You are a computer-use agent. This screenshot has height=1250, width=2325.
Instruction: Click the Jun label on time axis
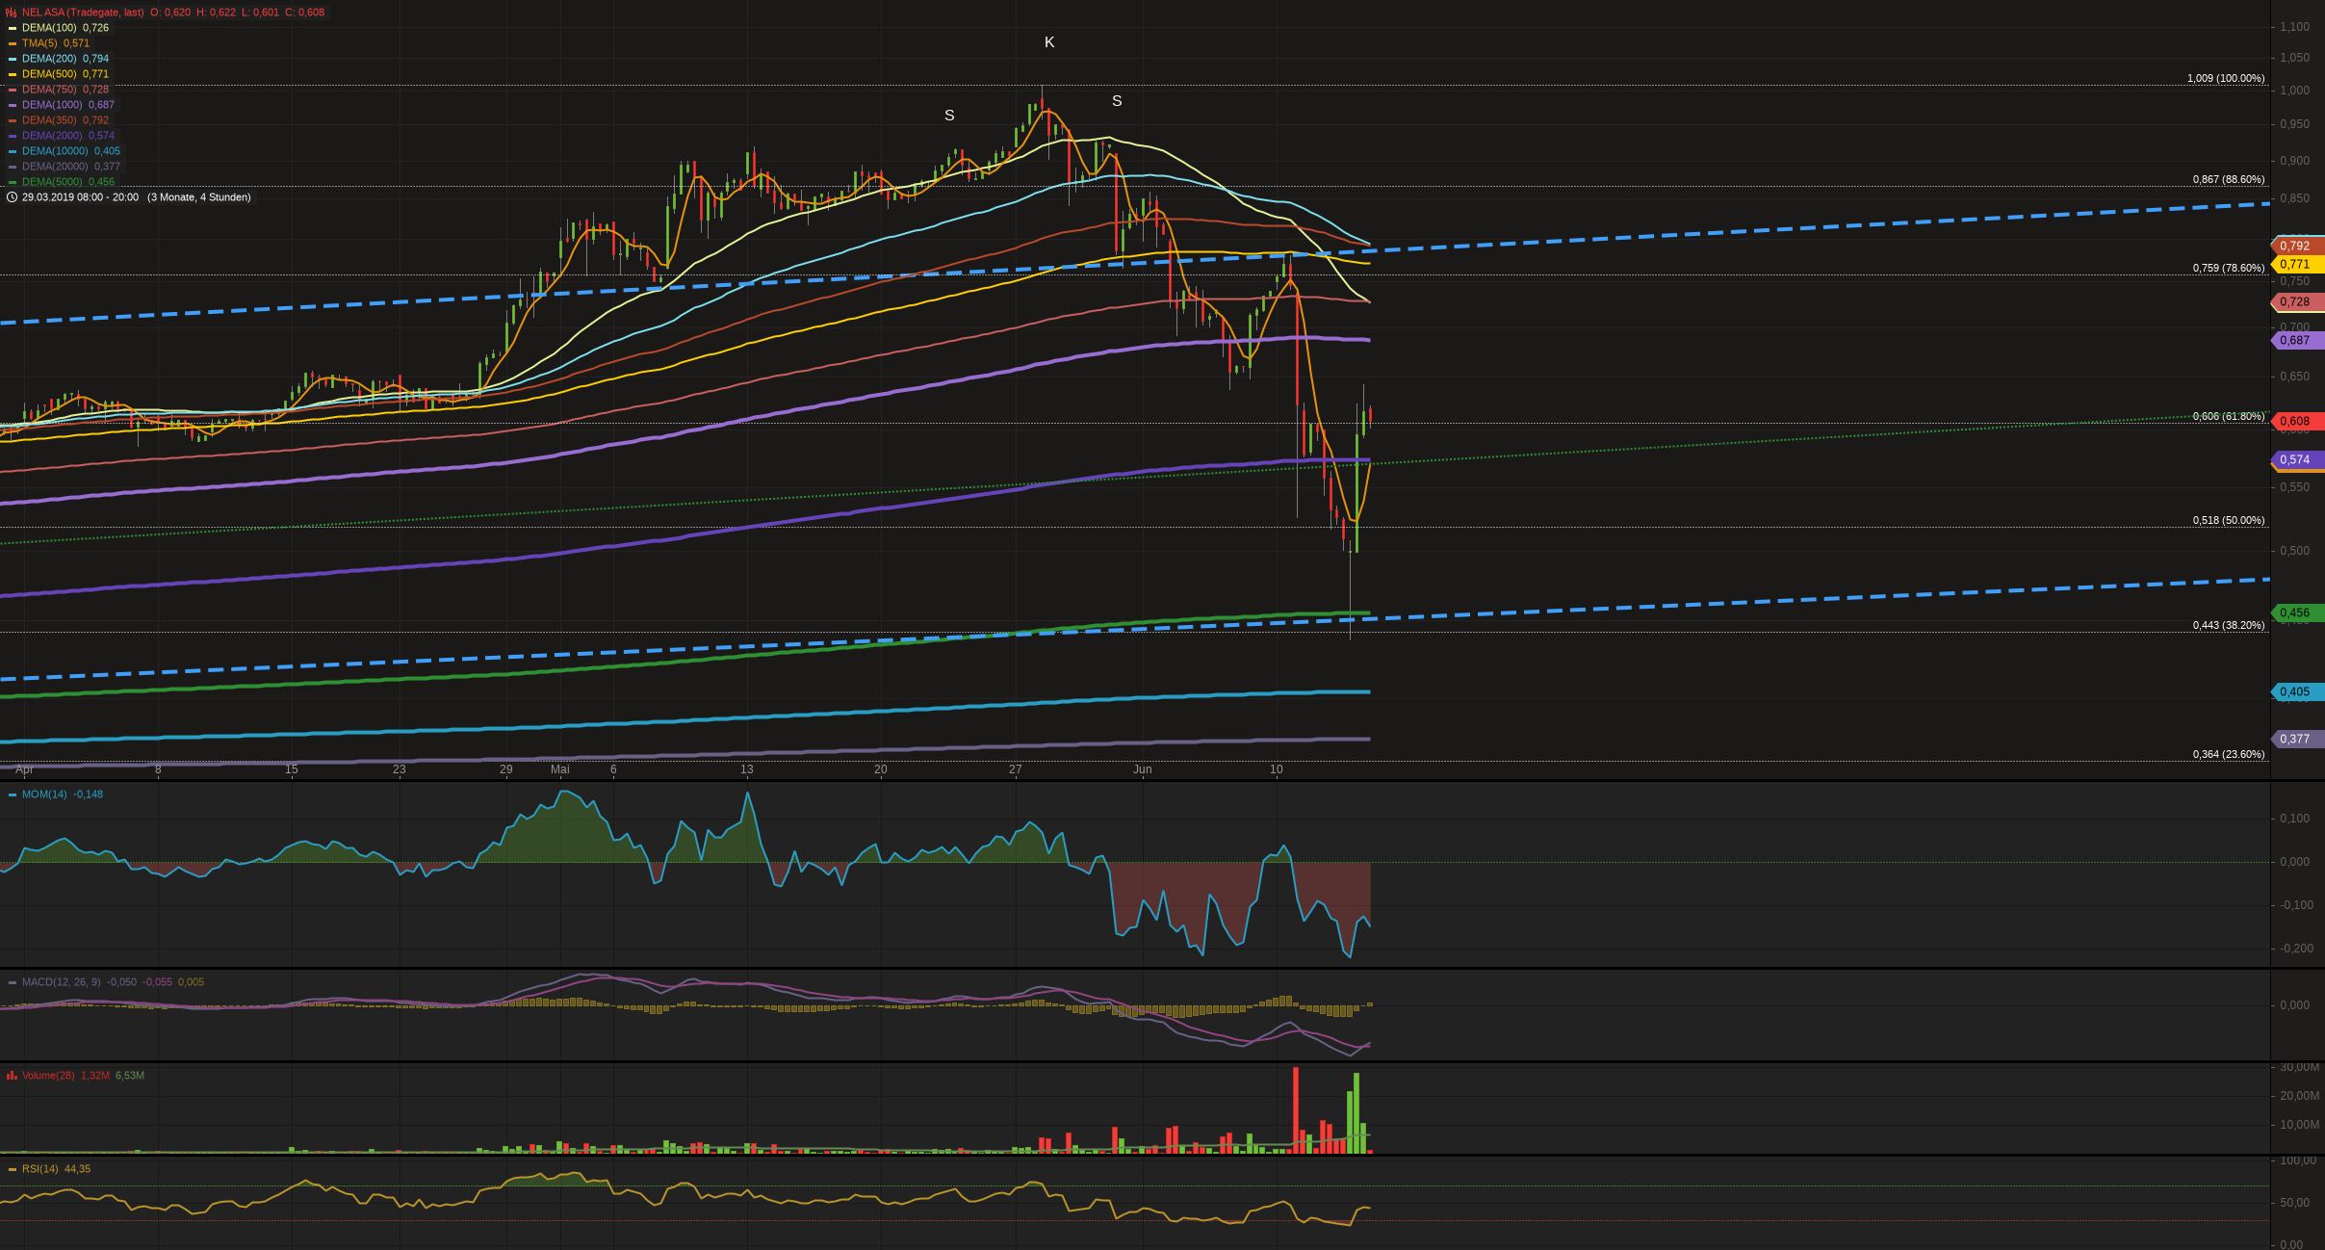tap(1142, 769)
